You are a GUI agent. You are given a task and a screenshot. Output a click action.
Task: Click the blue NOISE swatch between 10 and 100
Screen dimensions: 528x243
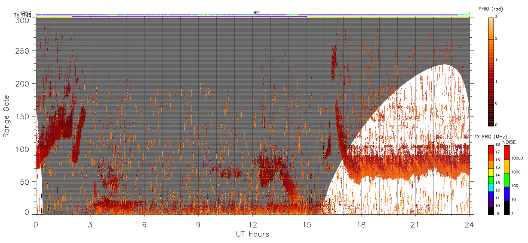click(x=507, y=194)
